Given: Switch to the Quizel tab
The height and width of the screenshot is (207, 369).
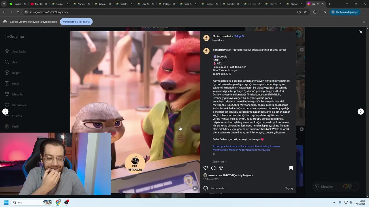Looking at the screenshot, I should pos(60,4).
